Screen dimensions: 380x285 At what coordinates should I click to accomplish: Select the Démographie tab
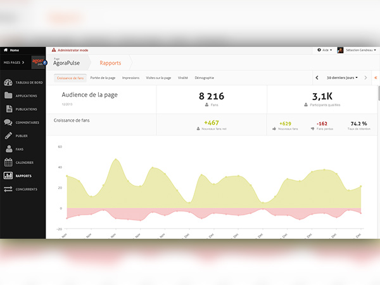coord(205,78)
